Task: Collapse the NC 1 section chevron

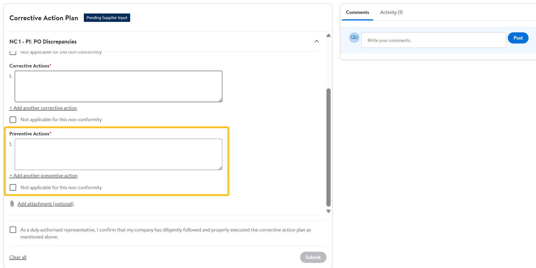Action: coord(316,41)
